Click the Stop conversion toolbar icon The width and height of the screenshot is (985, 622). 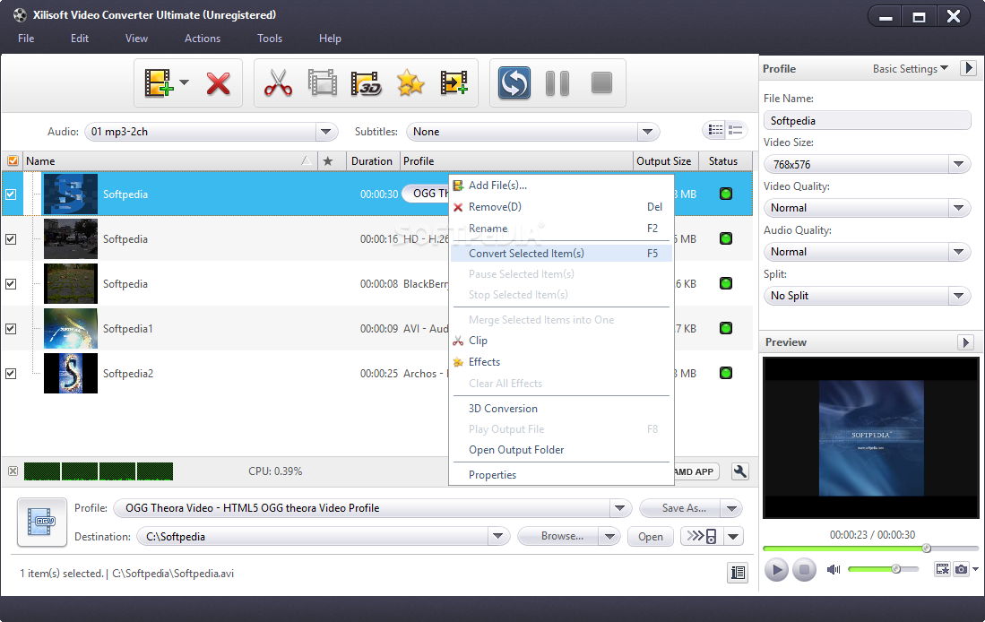pyautogui.click(x=601, y=83)
